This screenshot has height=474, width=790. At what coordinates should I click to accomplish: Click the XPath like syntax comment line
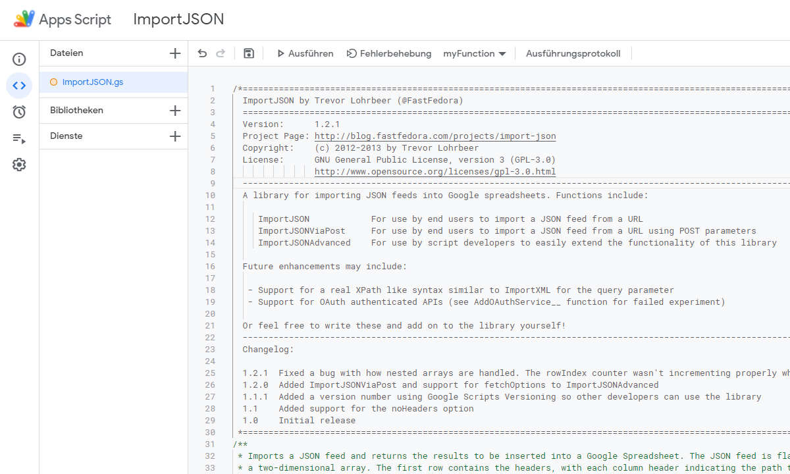[x=461, y=290]
